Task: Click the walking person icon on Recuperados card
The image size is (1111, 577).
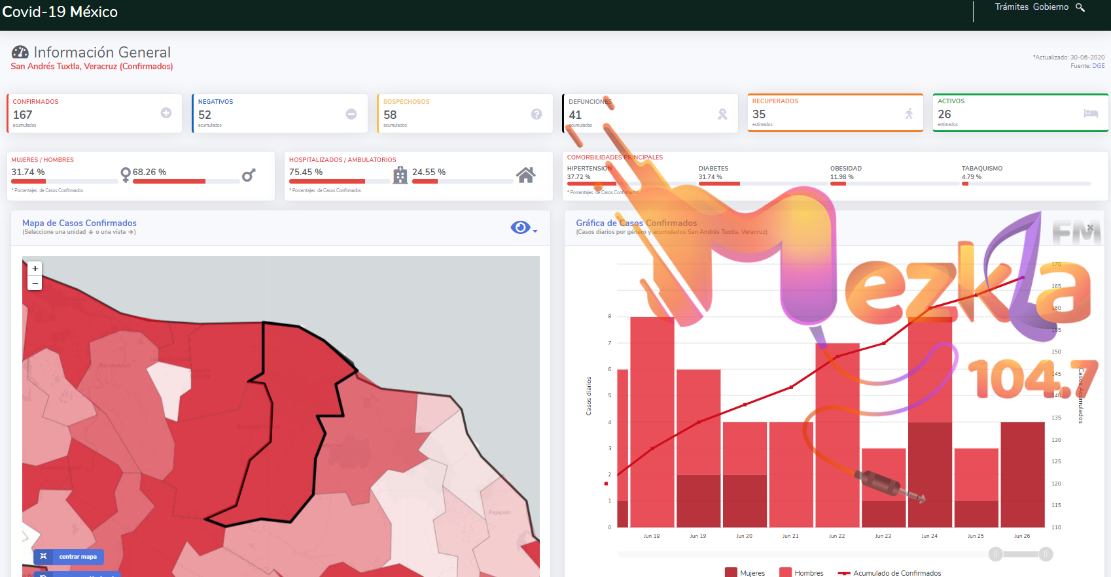Action: pyautogui.click(x=909, y=114)
